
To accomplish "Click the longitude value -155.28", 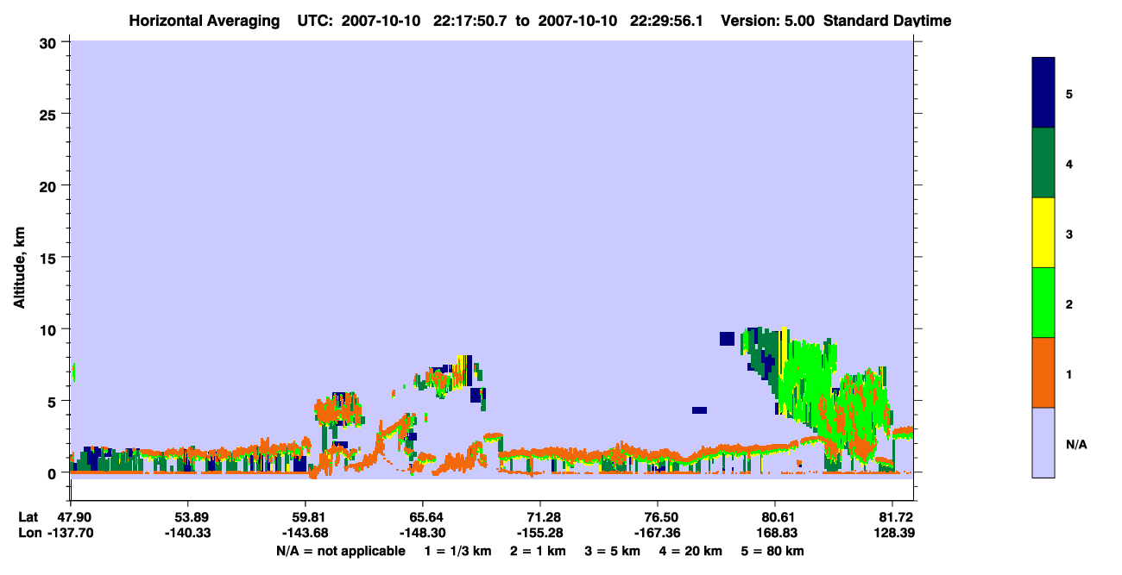I will [540, 534].
